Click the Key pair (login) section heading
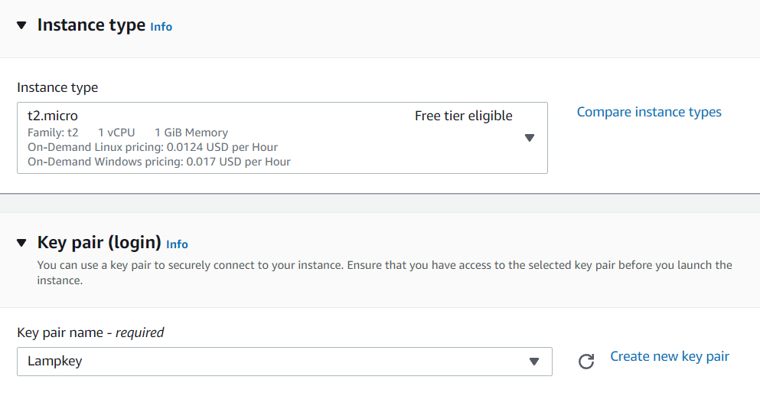Image resolution: width=760 pixels, height=393 pixels. click(99, 243)
